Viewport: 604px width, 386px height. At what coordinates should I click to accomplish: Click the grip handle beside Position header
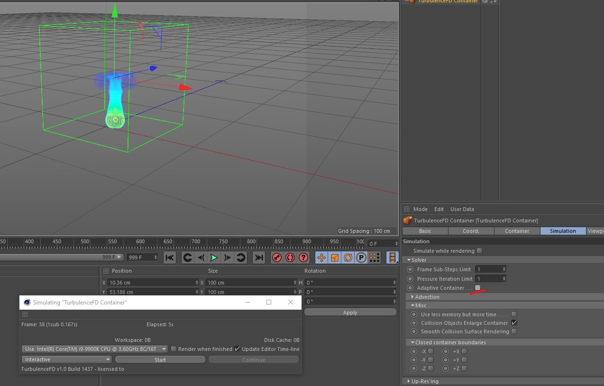[x=106, y=271]
